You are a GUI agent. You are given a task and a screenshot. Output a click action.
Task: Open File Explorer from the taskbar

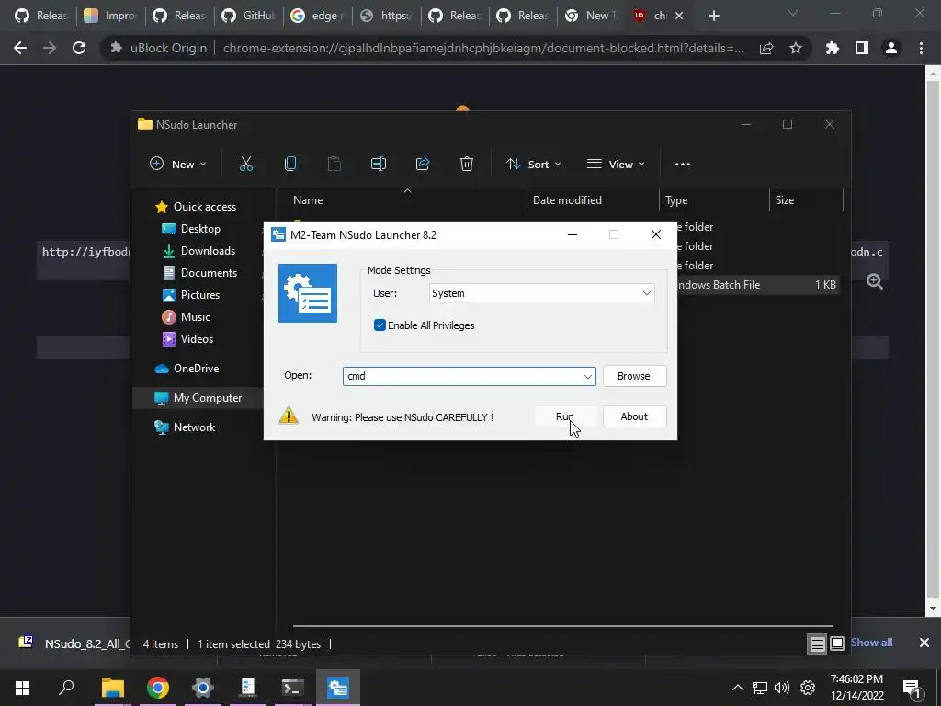pos(112,688)
